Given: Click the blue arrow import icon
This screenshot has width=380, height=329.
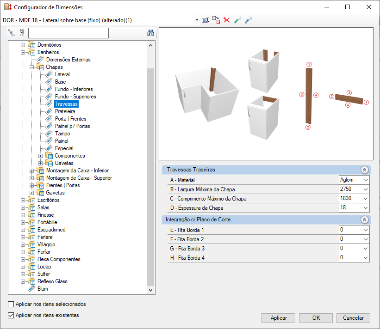Looking at the screenshot, I should pos(248,20).
